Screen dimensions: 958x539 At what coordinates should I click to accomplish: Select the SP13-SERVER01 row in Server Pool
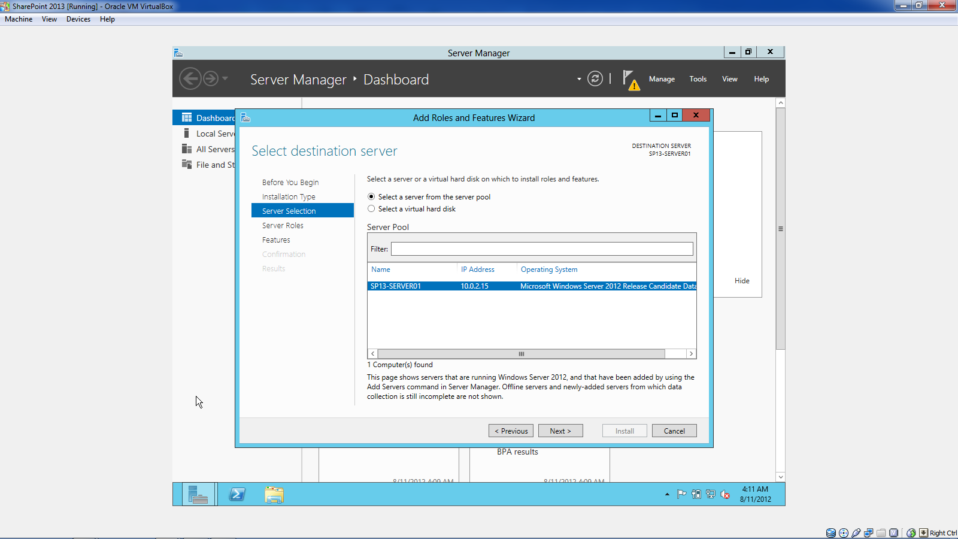click(532, 286)
